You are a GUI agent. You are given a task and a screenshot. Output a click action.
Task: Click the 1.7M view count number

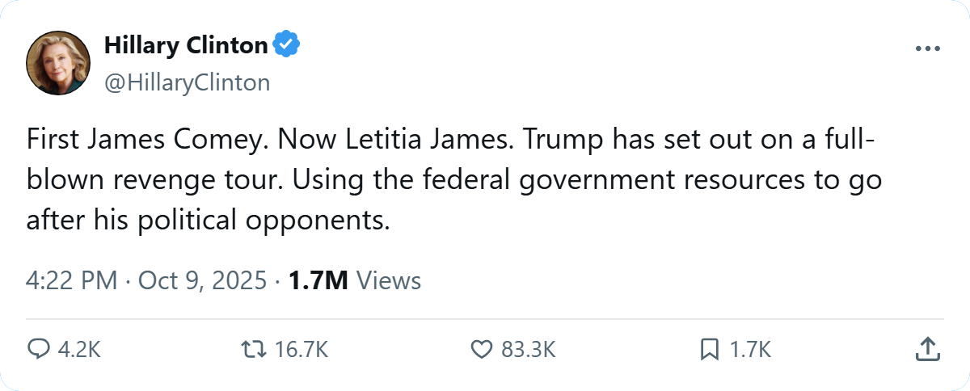coord(318,280)
